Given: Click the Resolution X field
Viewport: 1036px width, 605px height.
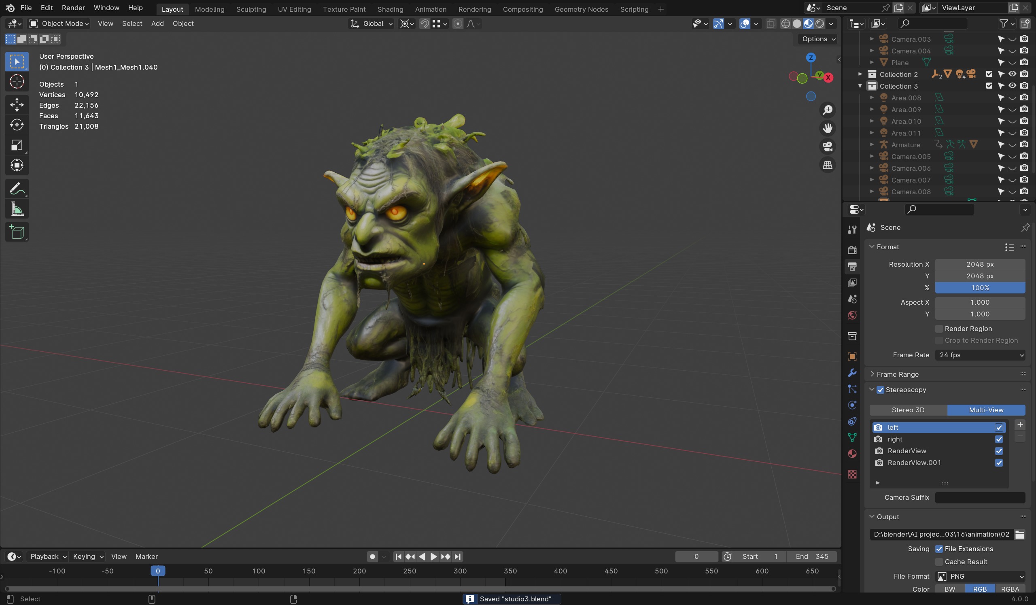Looking at the screenshot, I should pos(980,264).
